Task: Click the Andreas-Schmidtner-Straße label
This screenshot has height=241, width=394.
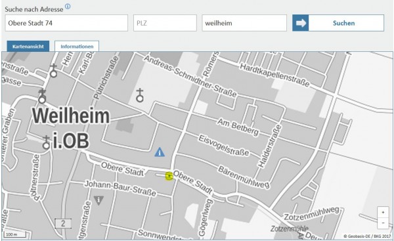Action: tap(190, 76)
